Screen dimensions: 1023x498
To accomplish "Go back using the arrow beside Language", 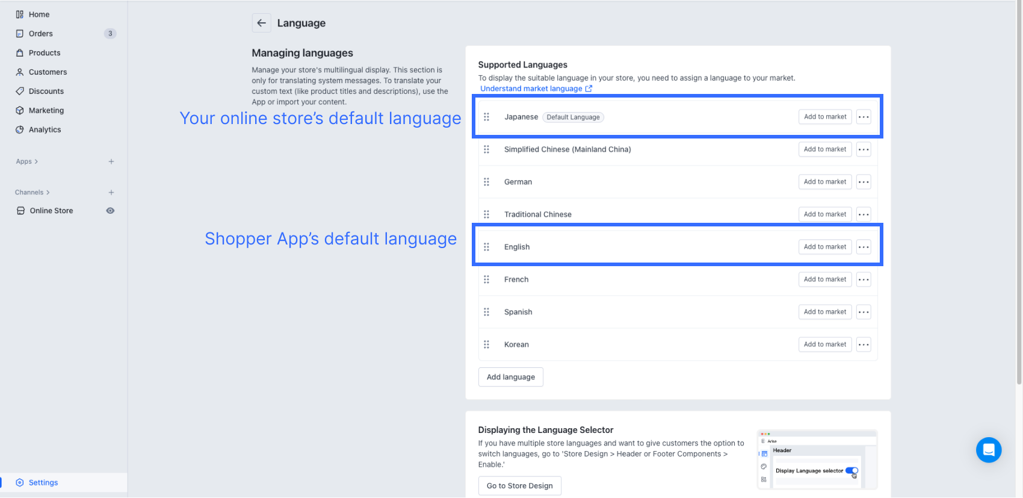I will click(x=261, y=23).
